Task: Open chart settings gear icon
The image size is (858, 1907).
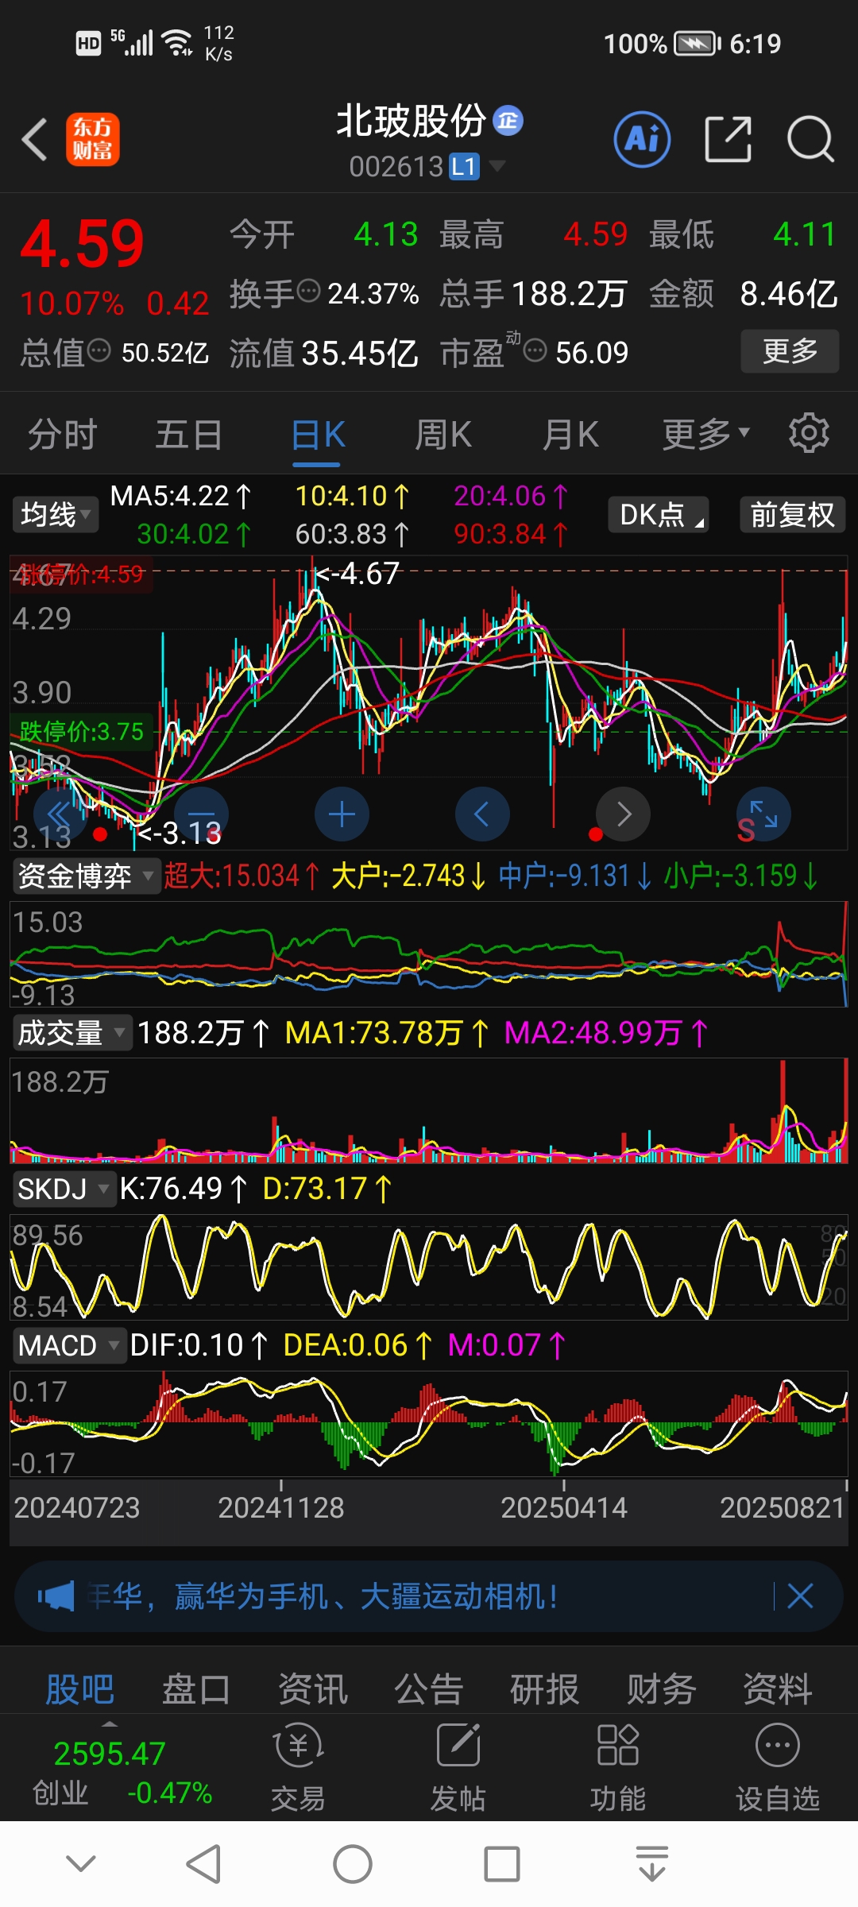Action: point(809,434)
